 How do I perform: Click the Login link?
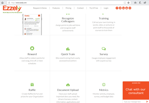(106, 8)
